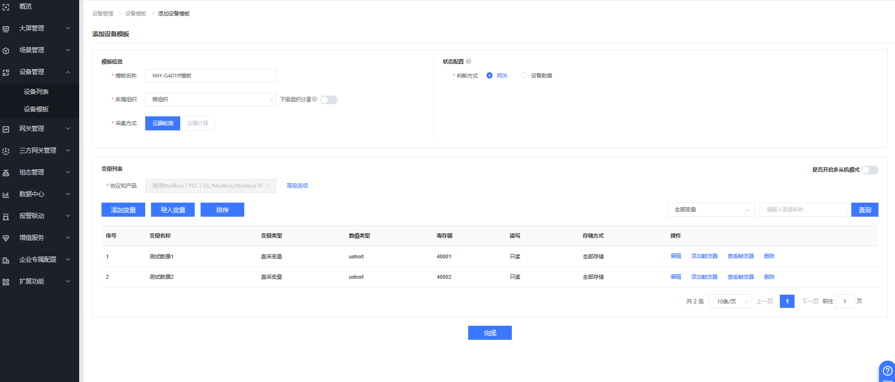The image size is (895, 382).
Task: Click the 概览 overview icon in sidebar
Action: pos(6,7)
